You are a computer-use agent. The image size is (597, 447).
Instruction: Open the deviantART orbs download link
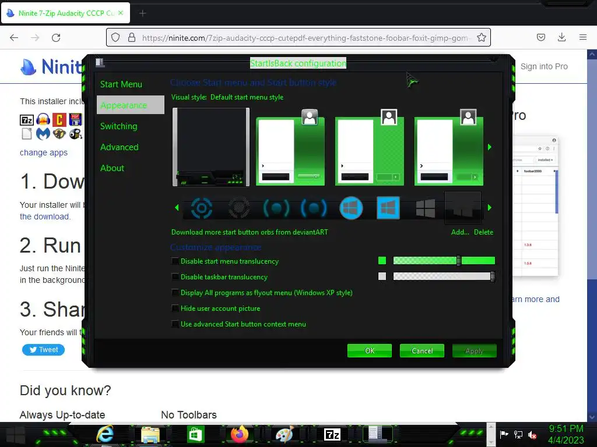[x=250, y=232]
